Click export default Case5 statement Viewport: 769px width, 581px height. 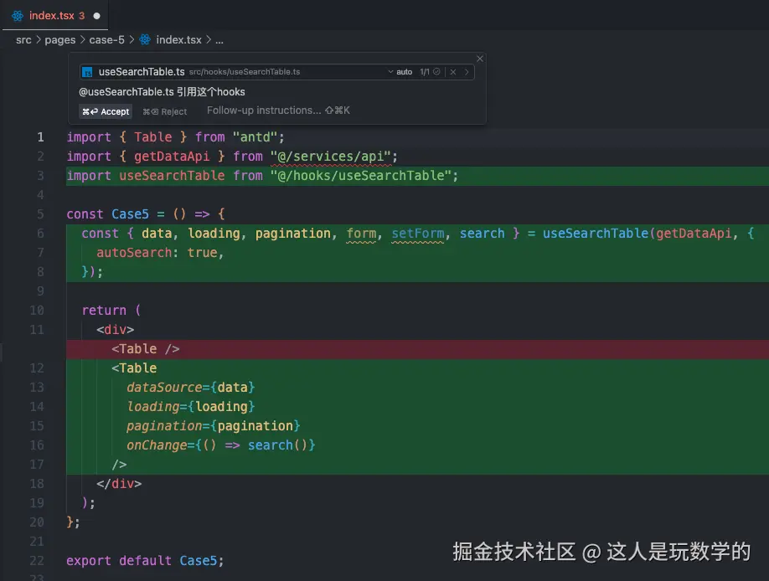pos(145,560)
